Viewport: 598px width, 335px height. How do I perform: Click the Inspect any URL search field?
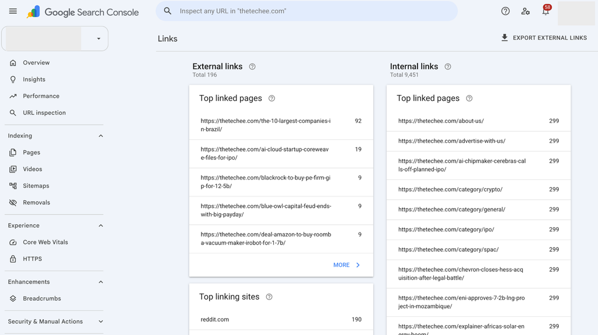point(307,11)
